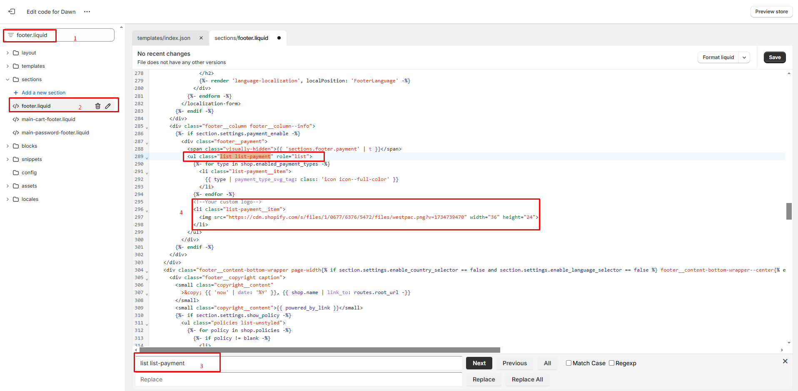Viewport: 798px width, 391px height.
Task: Click code line 297 with westpac.png
Action: click(368, 217)
